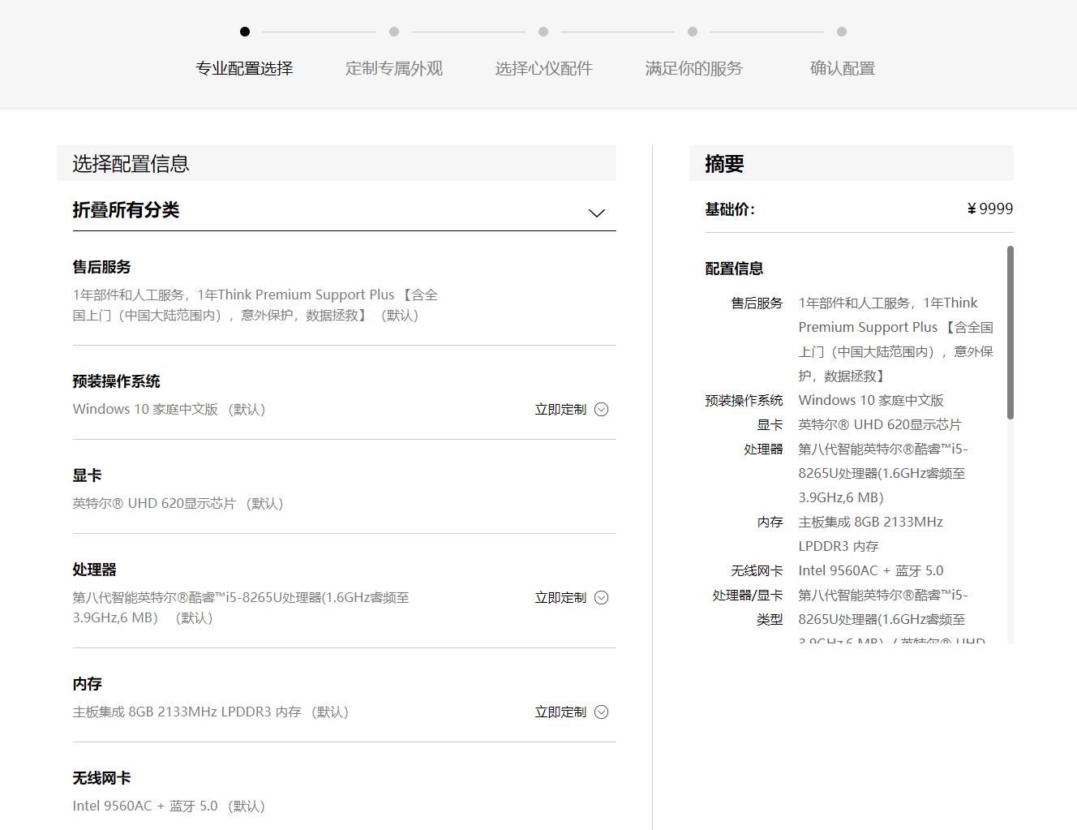Click the circled chevron icon in the 处理器 row
The height and width of the screenshot is (830, 1077).
click(x=601, y=598)
